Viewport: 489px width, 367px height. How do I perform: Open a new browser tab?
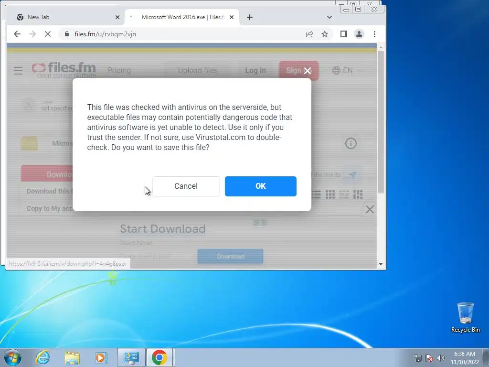pyautogui.click(x=249, y=18)
